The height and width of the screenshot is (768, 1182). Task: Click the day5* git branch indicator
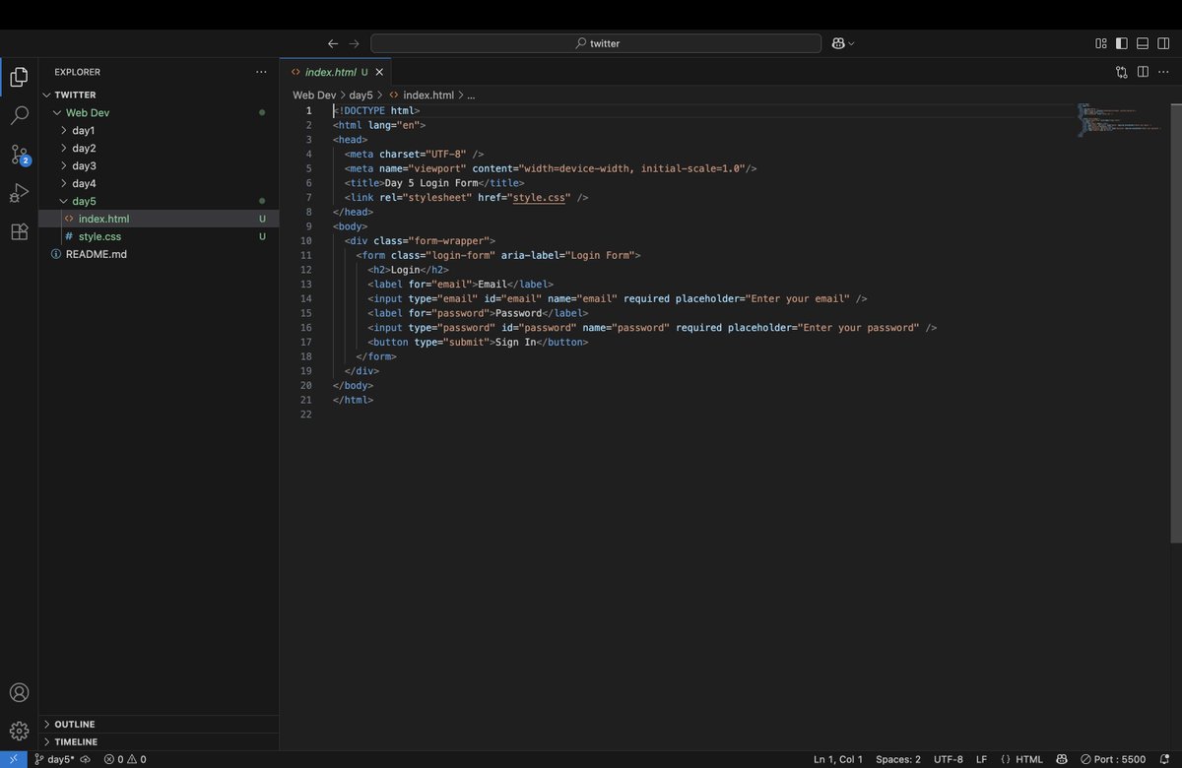(55, 759)
